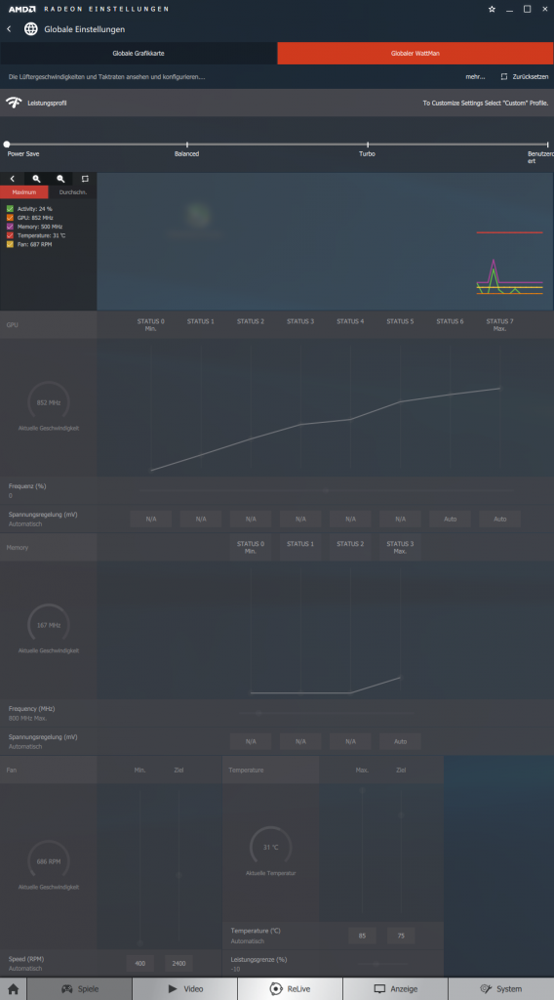Click the AMD logo in title bar
This screenshot has height=1000, width=554.
(x=21, y=9)
